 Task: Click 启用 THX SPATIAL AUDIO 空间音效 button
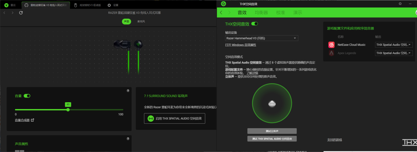[175, 118]
